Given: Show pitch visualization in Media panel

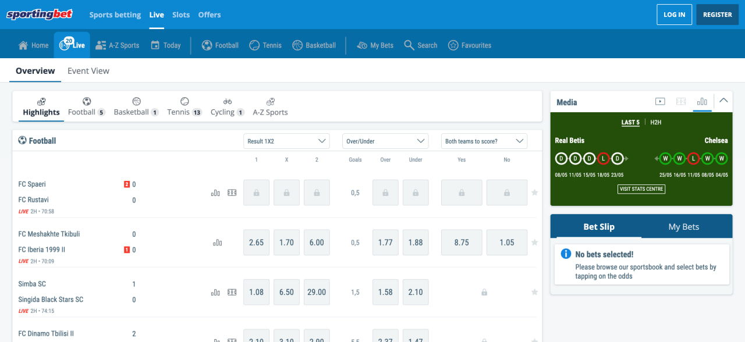Looking at the screenshot, I should click(x=681, y=101).
